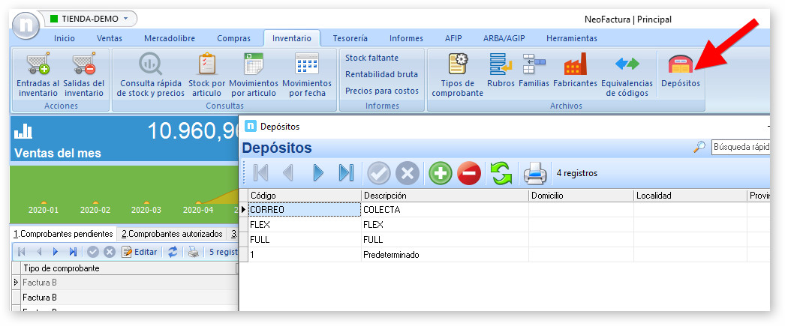Select the FLEX row in the grid
This screenshot has height=326, width=785.
point(304,225)
